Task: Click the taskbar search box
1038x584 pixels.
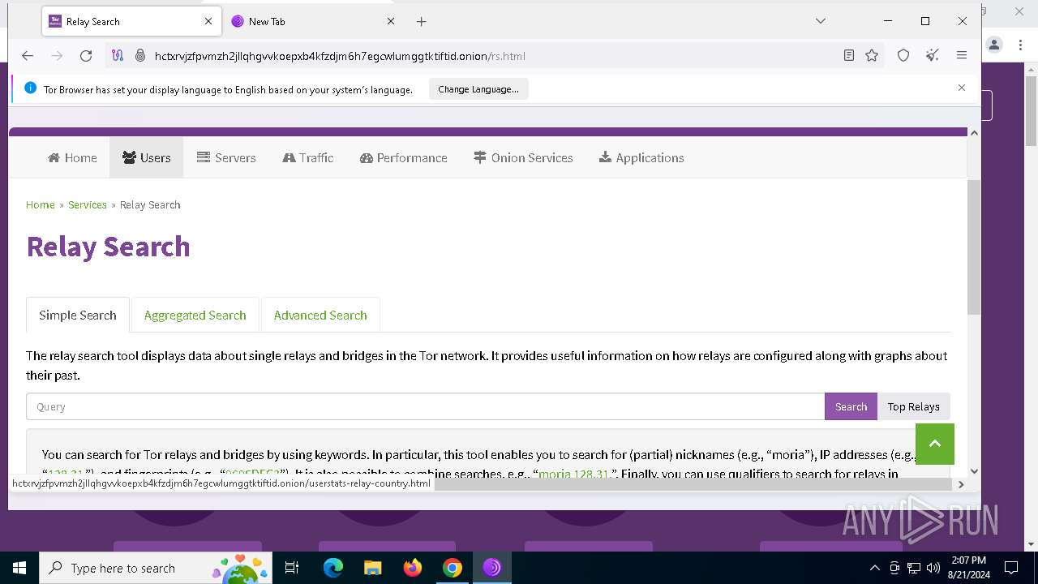Action: 154,568
